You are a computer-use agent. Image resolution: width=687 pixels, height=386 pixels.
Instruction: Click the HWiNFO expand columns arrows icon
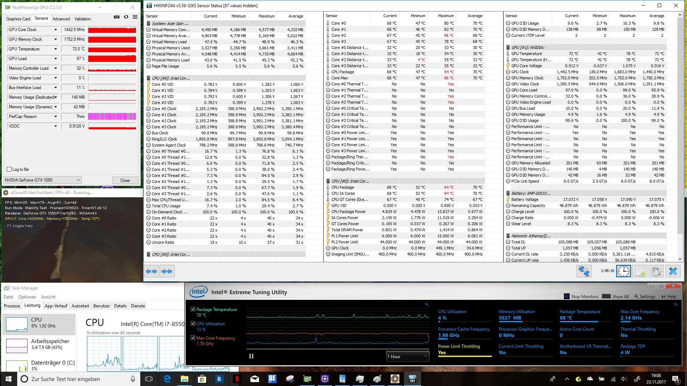151,271
